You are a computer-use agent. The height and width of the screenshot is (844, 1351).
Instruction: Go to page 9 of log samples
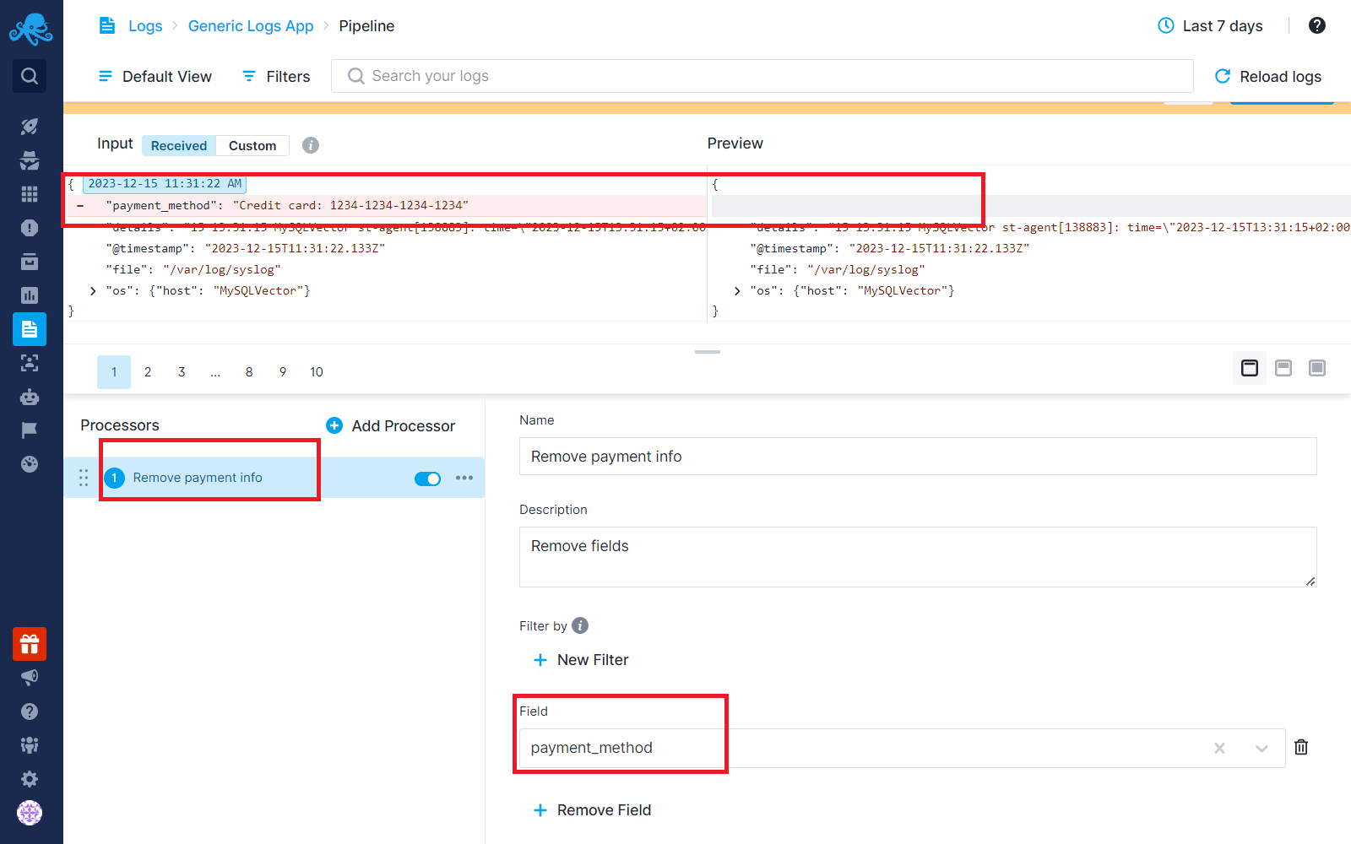pyautogui.click(x=283, y=372)
